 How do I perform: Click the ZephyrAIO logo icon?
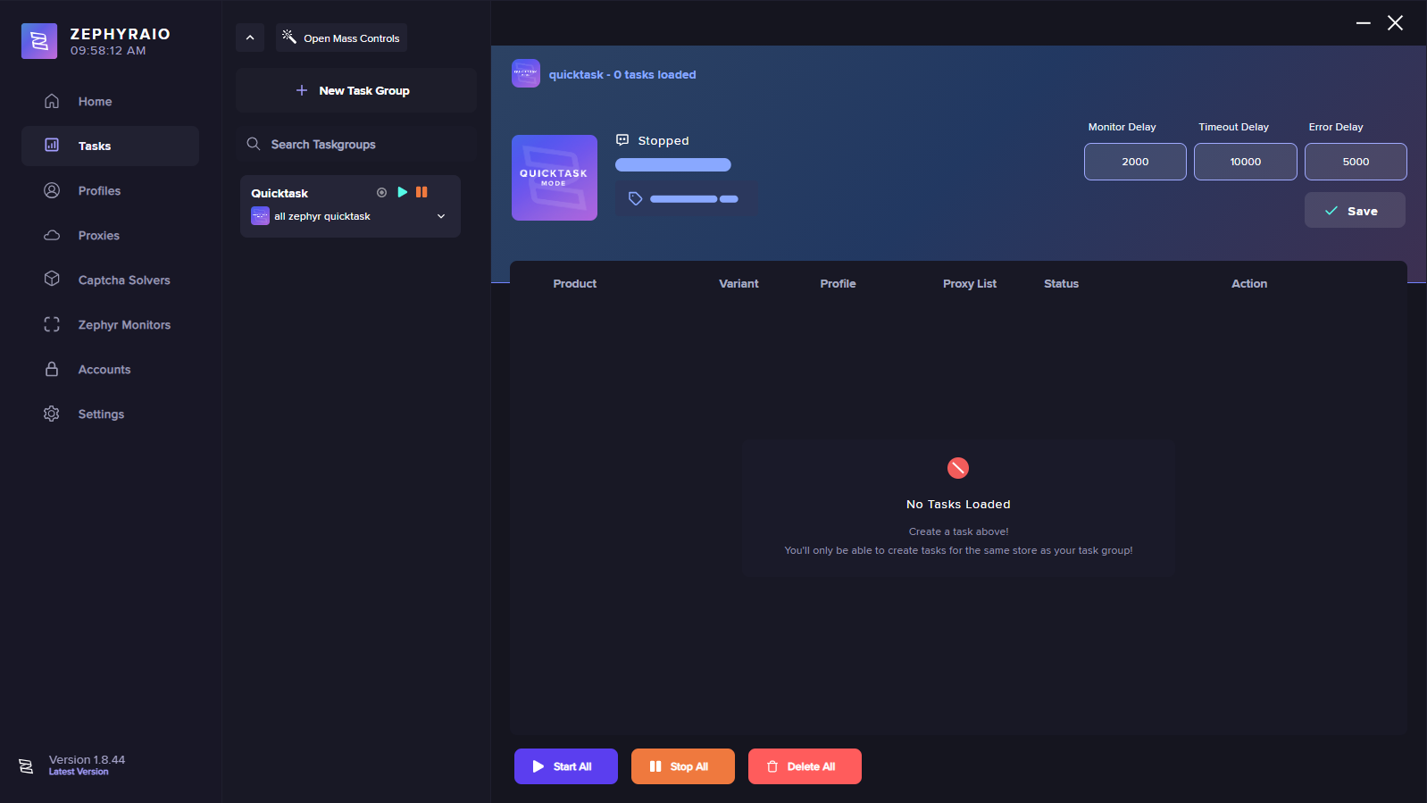pos(39,41)
